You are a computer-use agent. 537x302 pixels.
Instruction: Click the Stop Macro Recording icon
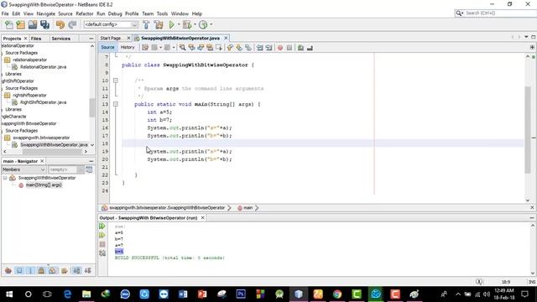[x=289, y=48]
